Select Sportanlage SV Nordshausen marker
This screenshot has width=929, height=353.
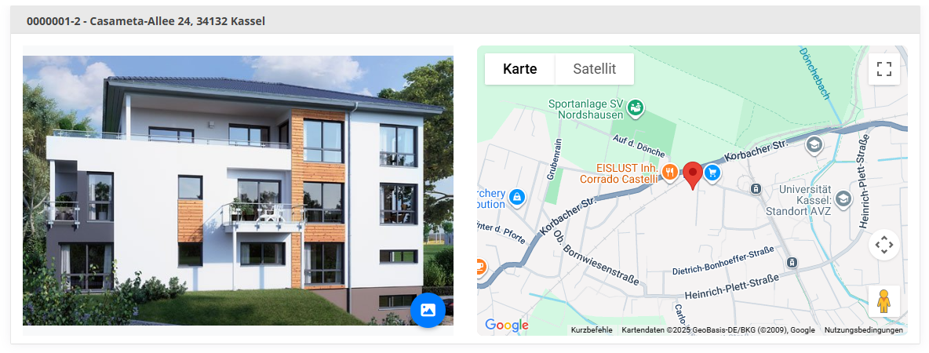coord(636,107)
